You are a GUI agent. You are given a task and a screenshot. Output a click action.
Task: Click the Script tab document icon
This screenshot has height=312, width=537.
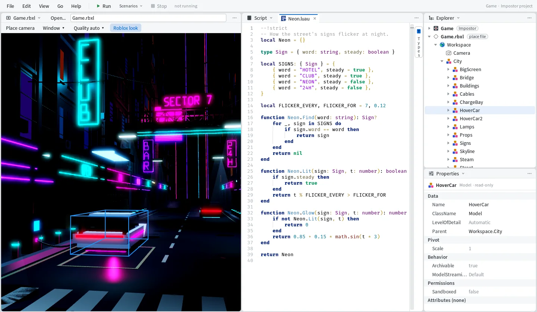(249, 18)
